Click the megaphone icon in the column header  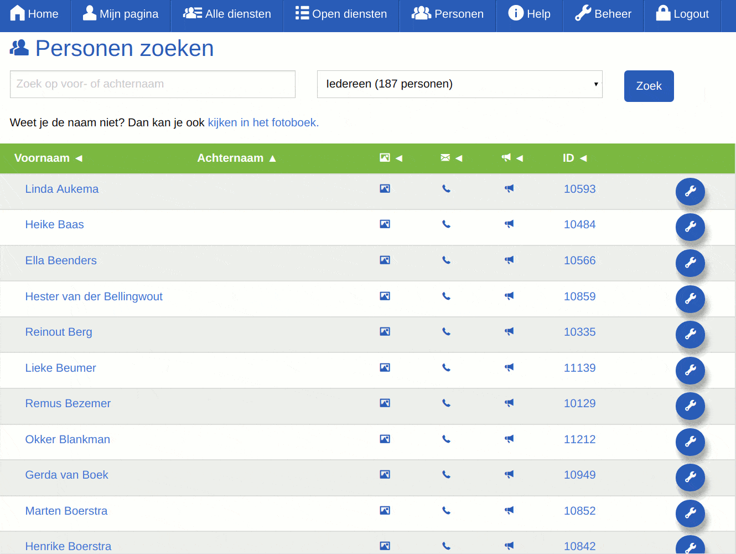pos(505,158)
